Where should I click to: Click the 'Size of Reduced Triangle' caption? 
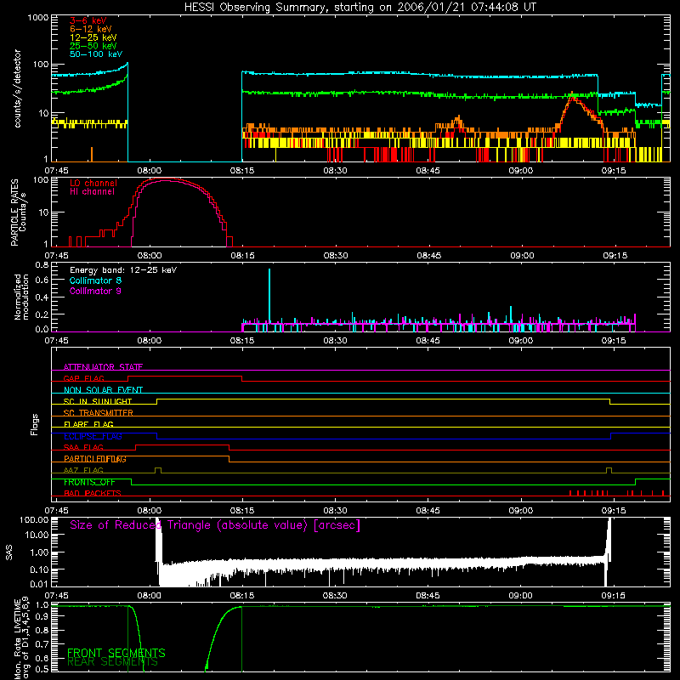point(215,525)
